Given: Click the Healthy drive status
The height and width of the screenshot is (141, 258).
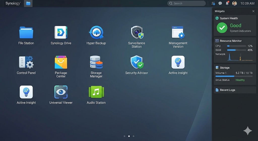Looking at the screenshot, I should [x=240, y=80].
